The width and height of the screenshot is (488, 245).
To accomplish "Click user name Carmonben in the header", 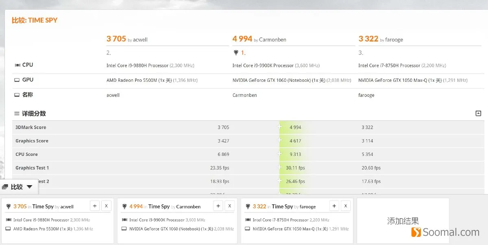I will point(272,40).
